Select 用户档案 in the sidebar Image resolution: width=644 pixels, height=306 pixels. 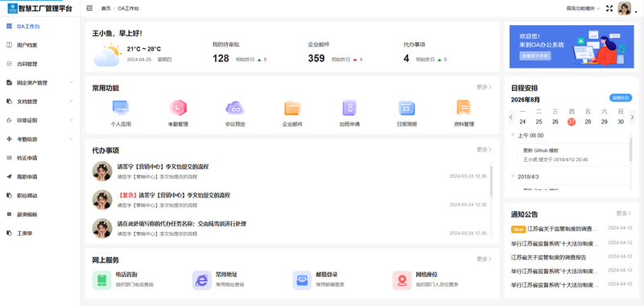(x=39, y=45)
